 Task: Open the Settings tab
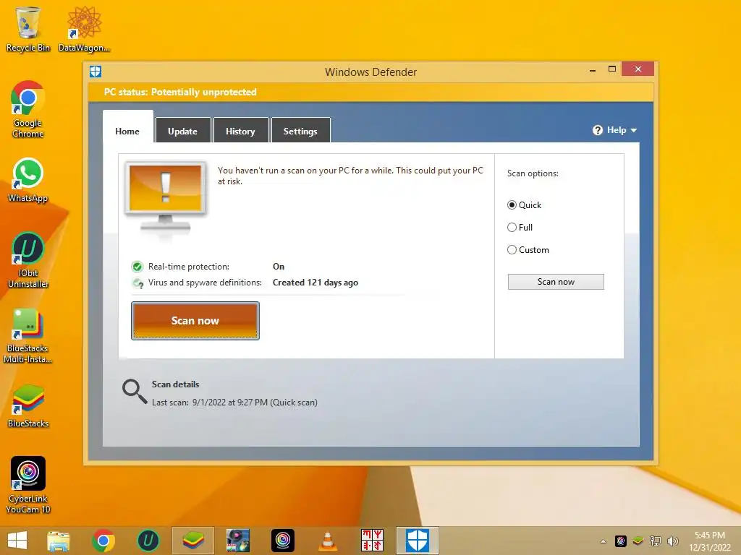tap(300, 132)
